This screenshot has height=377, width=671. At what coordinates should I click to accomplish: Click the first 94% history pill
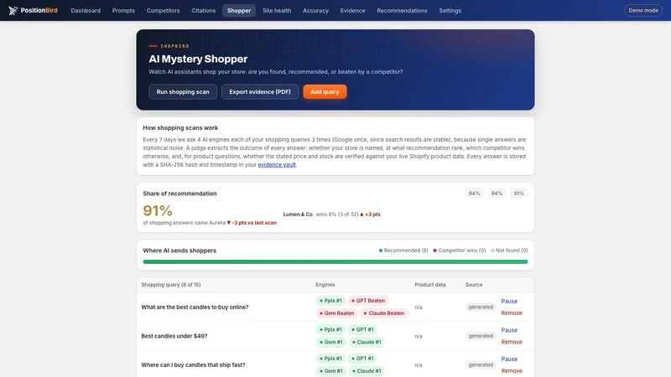pyautogui.click(x=474, y=194)
